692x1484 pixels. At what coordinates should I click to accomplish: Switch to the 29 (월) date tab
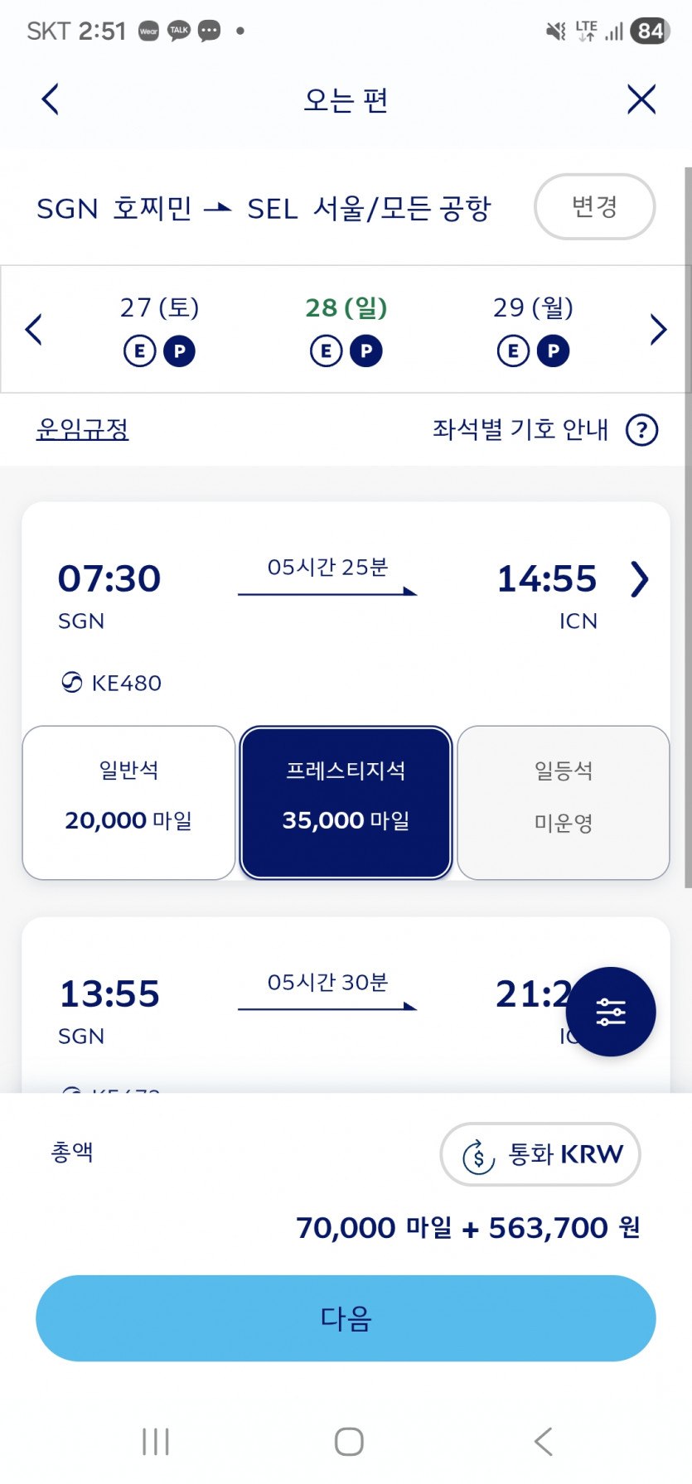[x=533, y=329]
